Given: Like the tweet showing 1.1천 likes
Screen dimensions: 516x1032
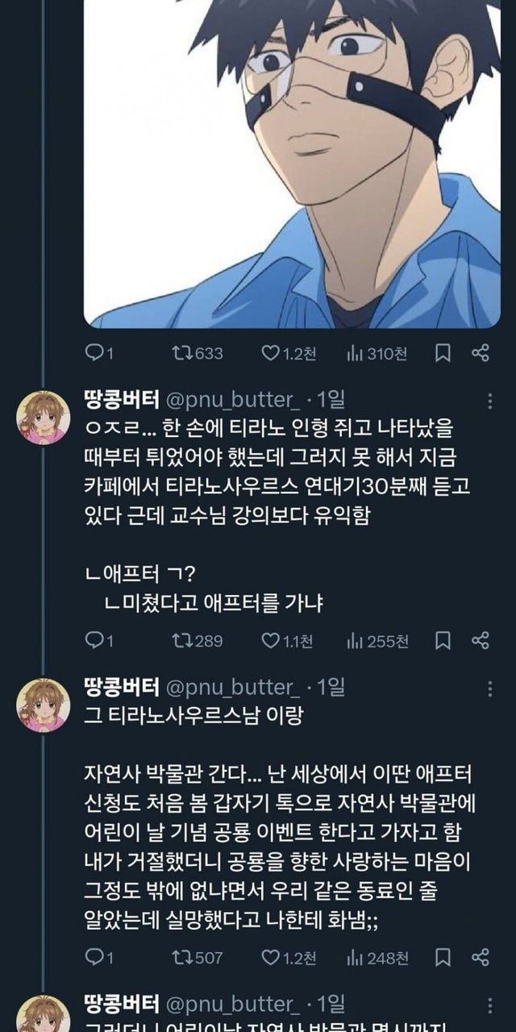Looking at the screenshot, I should (269, 641).
